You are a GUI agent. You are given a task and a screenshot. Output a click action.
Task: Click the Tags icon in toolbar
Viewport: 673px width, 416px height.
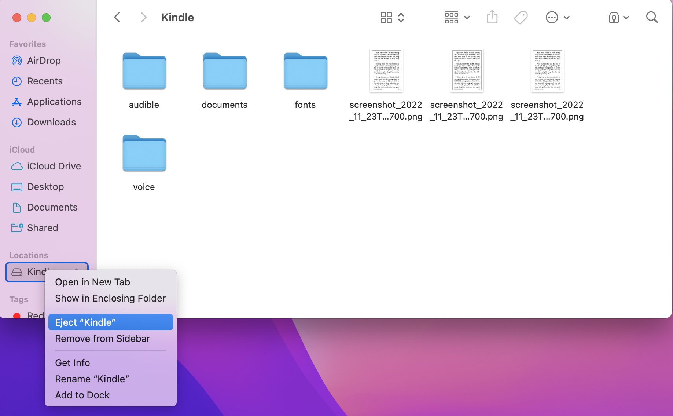coord(521,17)
